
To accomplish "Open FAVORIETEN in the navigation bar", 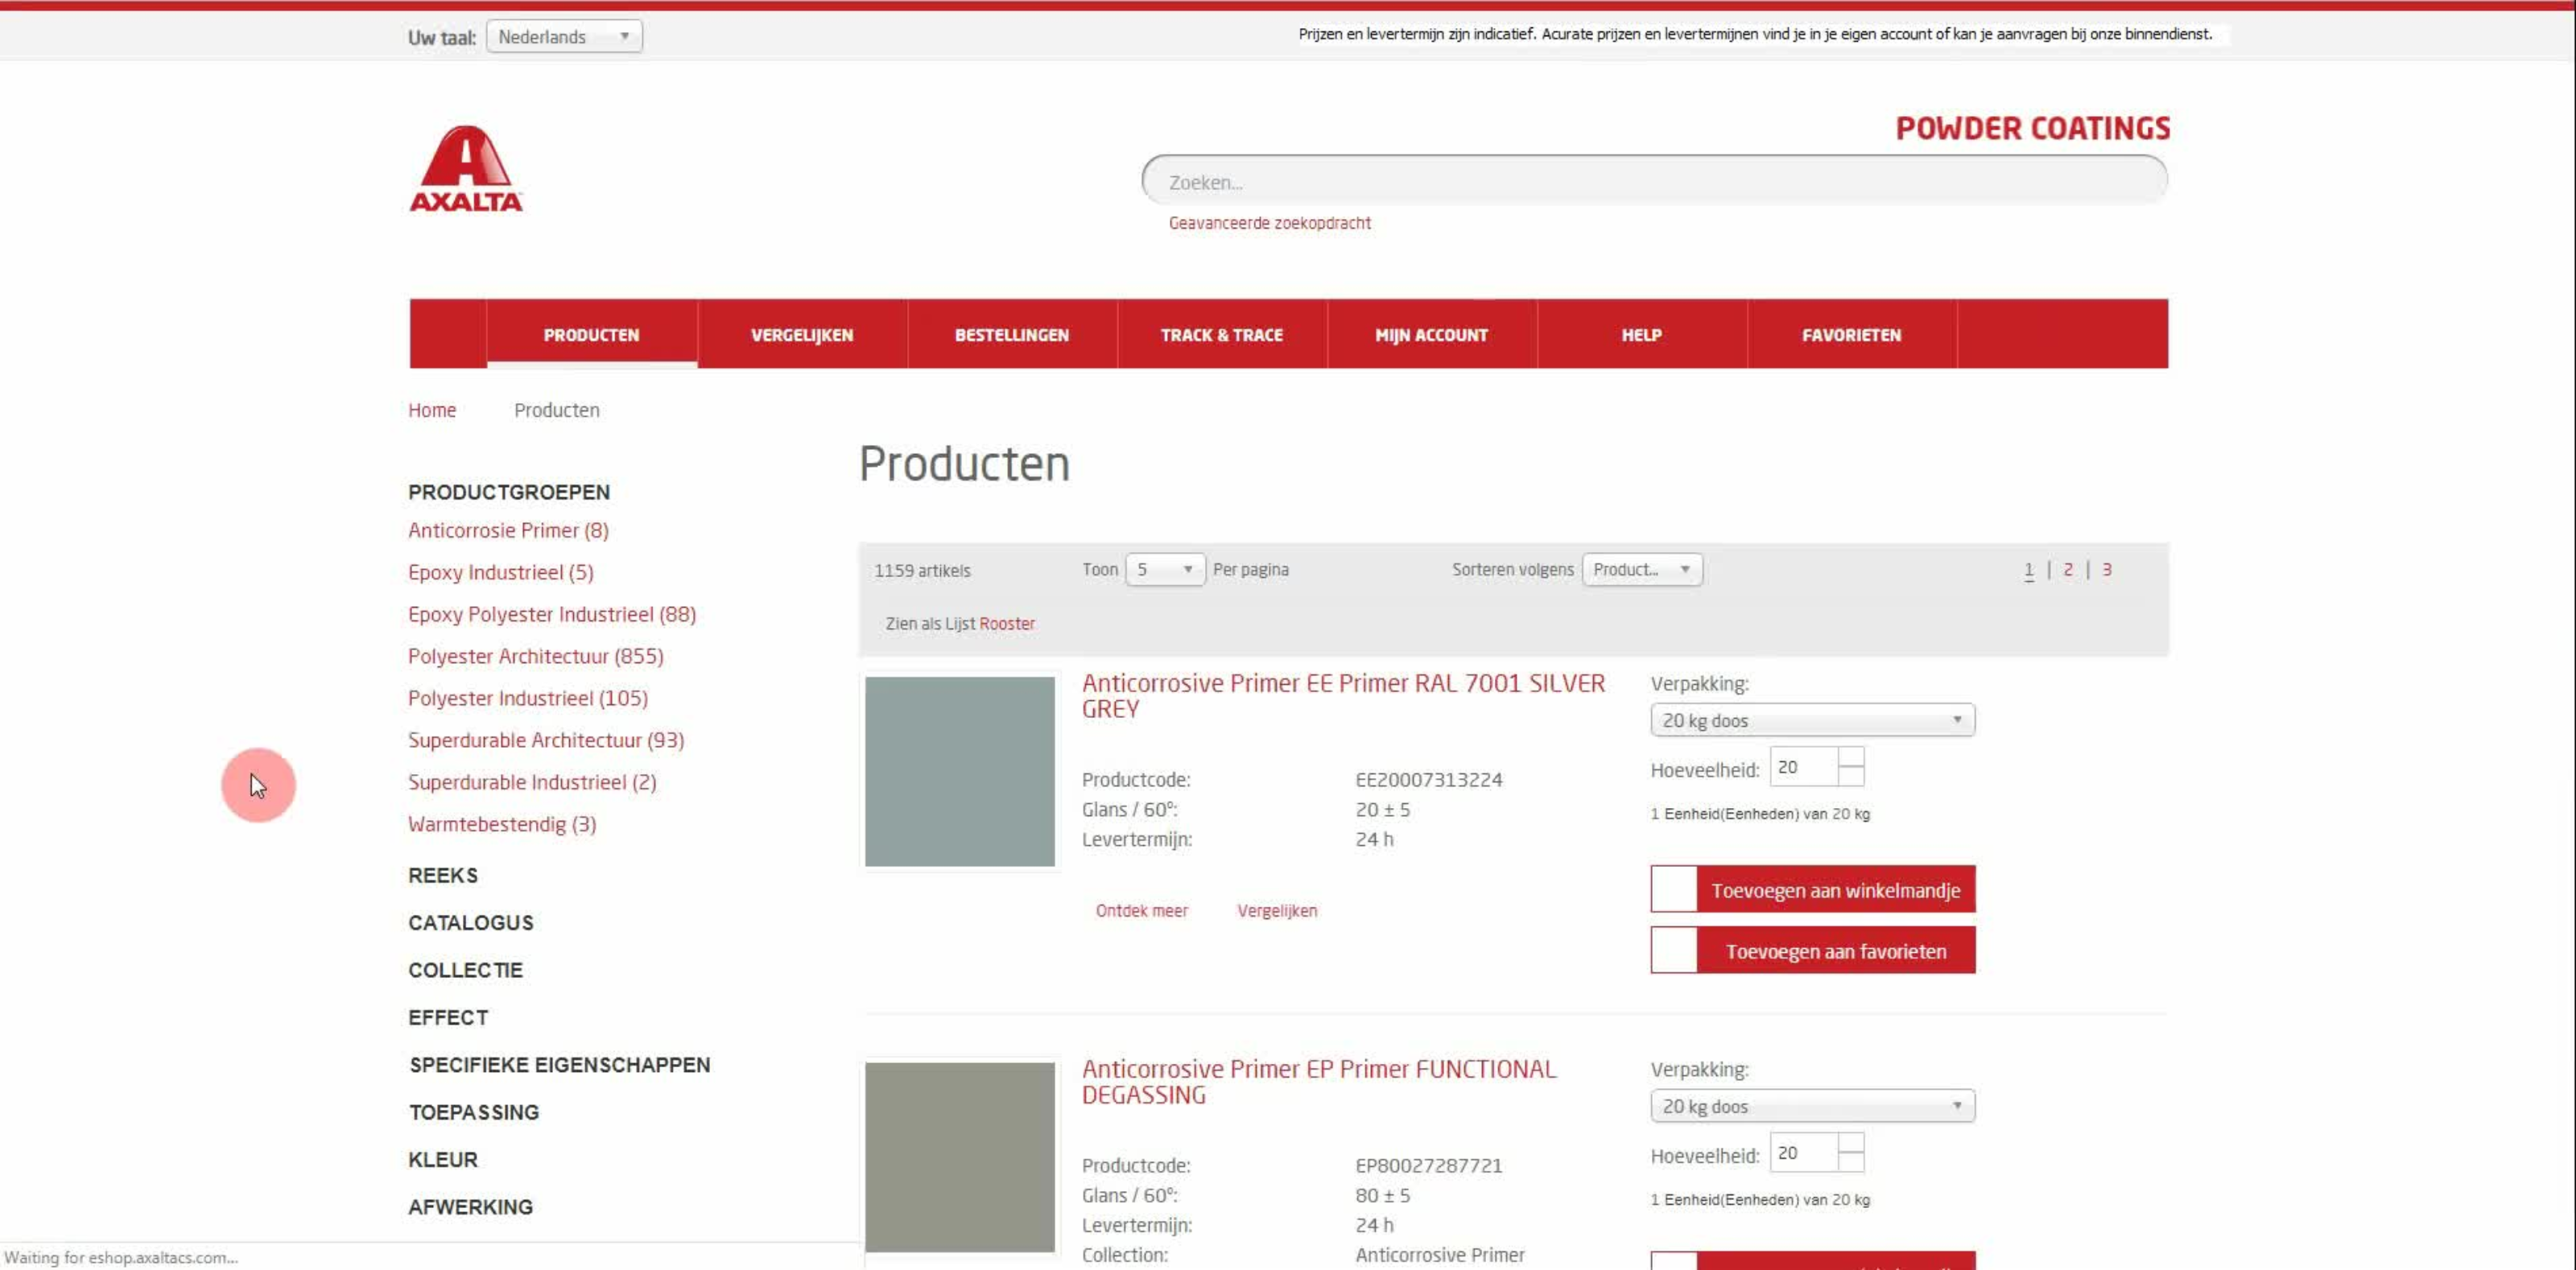I will coord(1851,334).
